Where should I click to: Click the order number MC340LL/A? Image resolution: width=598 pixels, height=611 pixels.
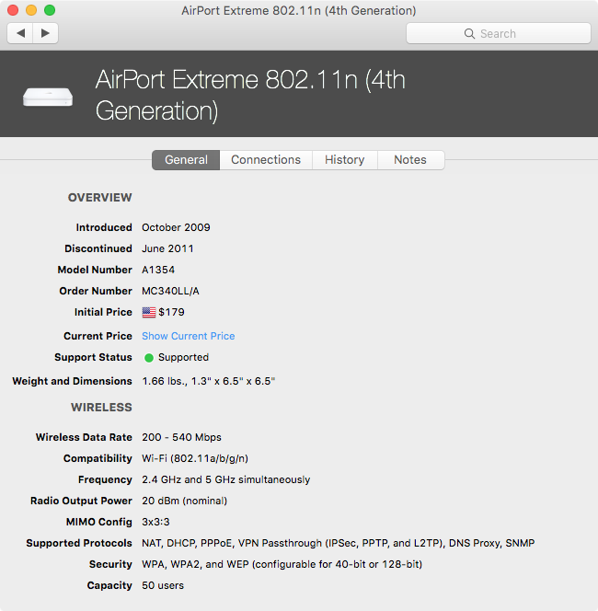(x=170, y=291)
